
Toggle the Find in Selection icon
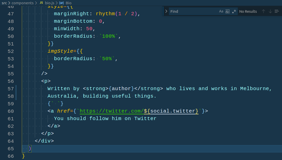[276, 11]
